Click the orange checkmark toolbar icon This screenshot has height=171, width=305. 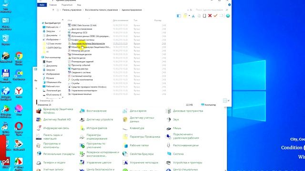coord(215,16)
